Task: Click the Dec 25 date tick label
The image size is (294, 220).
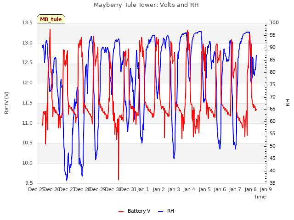Action: pyautogui.click(x=36, y=189)
